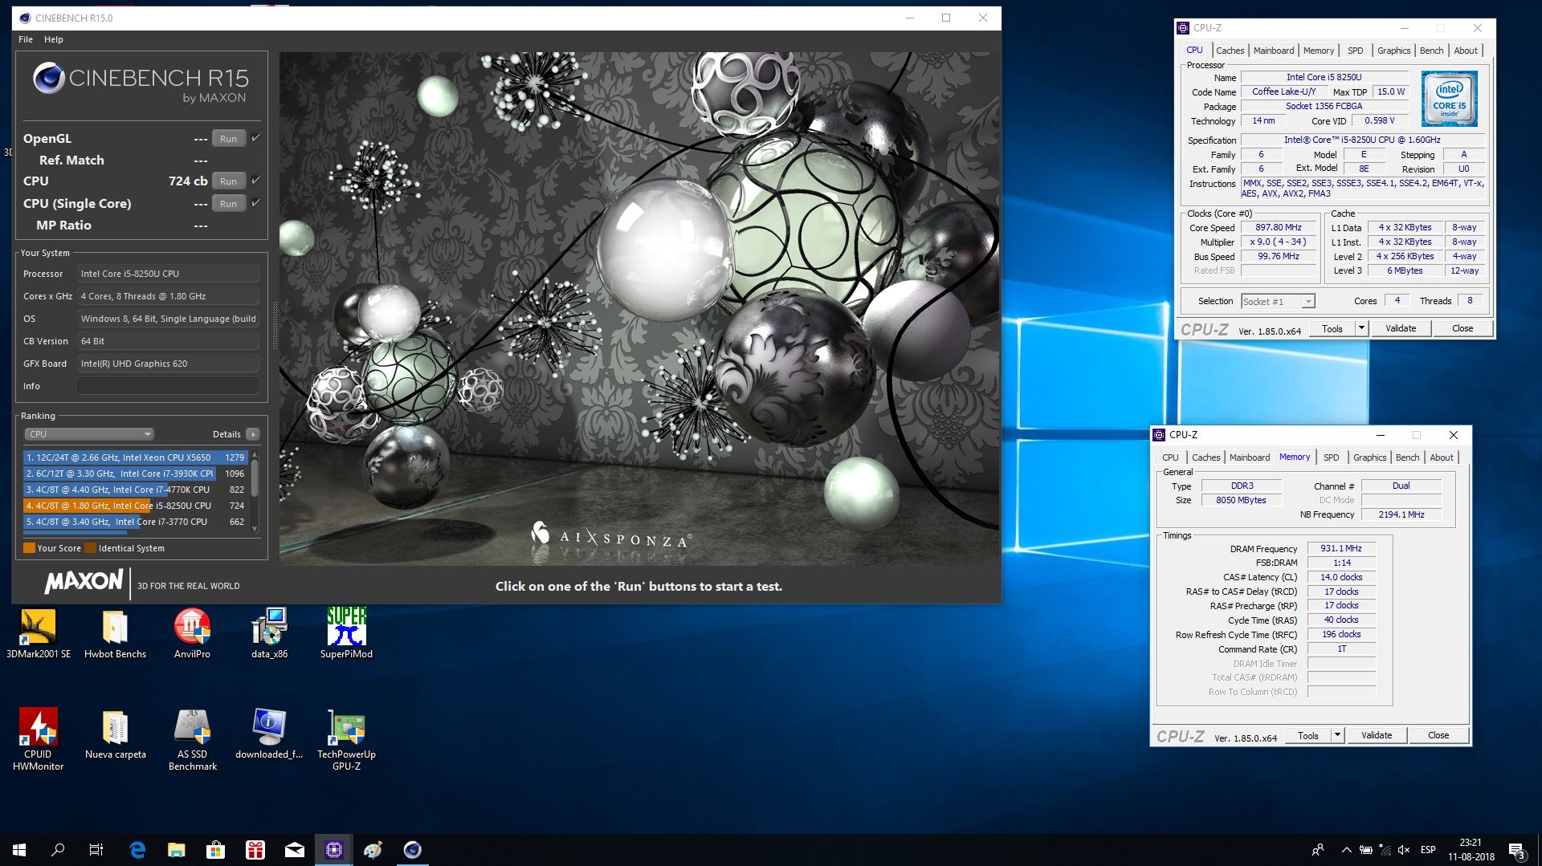
Task: Toggle the OpenGL test checkmark
Action: point(255,138)
